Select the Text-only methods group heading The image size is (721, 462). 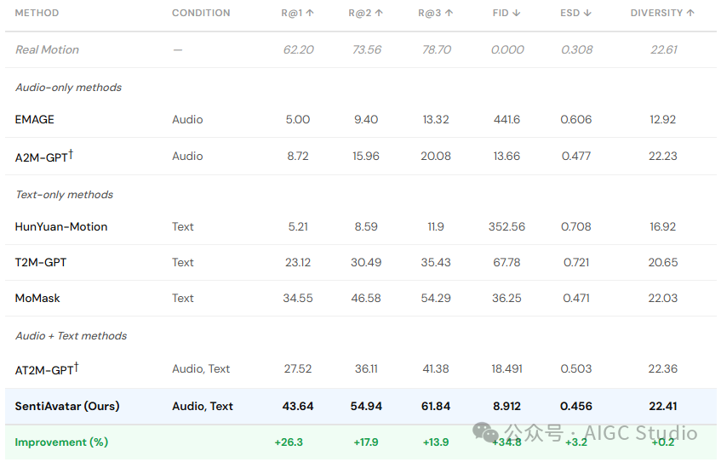[x=65, y=195]
